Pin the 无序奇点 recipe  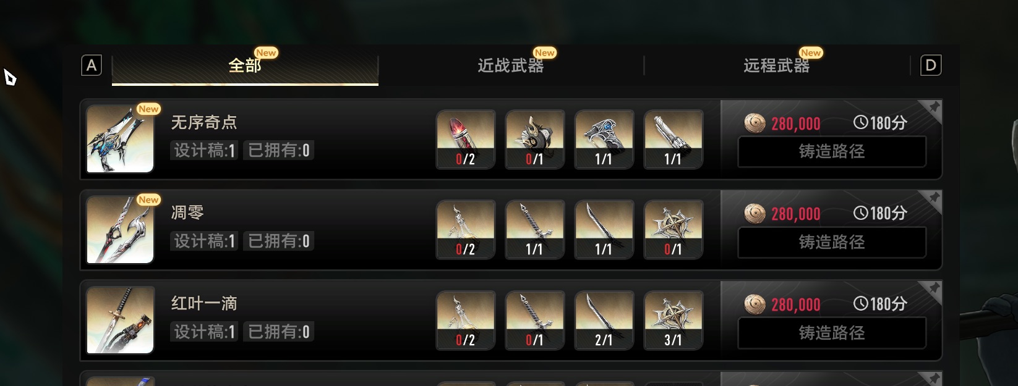tap(933, 107)
